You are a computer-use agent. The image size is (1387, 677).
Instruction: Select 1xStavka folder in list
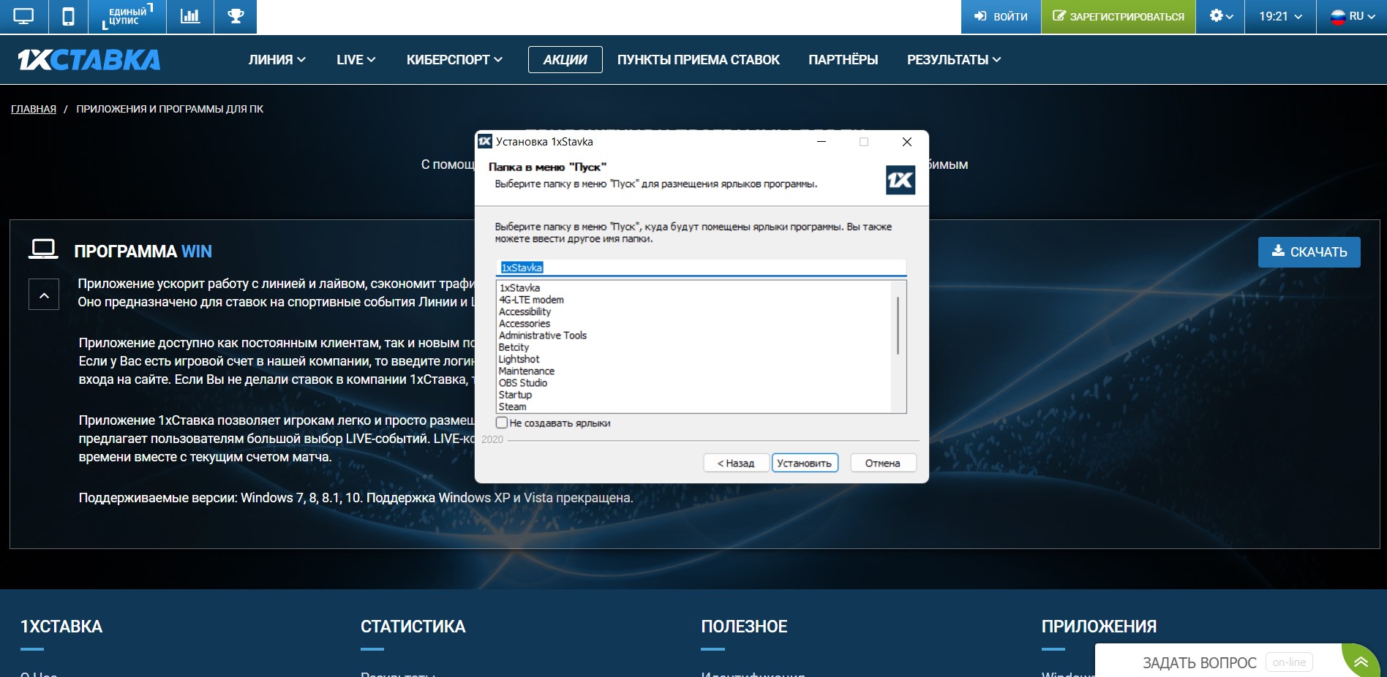(x=519, y=288)
